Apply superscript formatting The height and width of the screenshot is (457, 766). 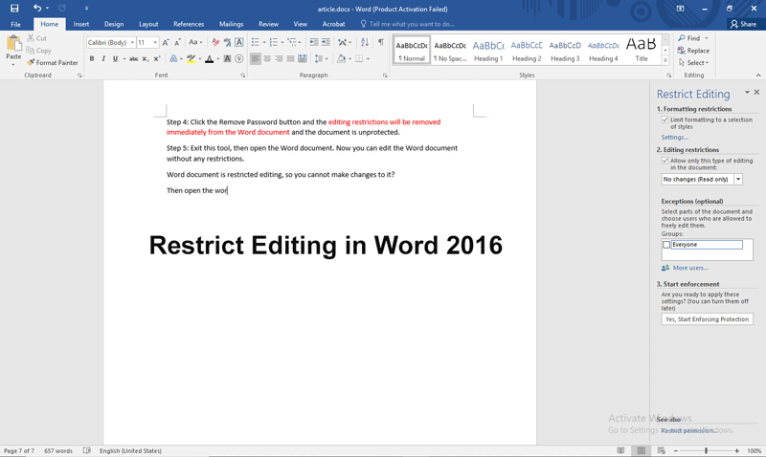tap(157, 58)
